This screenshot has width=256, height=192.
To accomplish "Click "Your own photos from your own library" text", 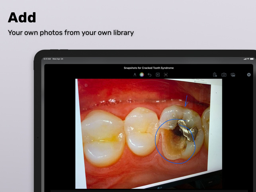I will coord(71,33).
